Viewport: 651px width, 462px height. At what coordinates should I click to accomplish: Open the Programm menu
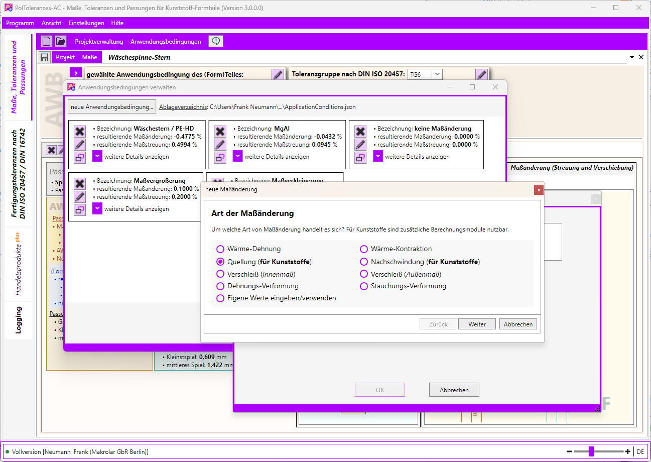coord(20,23)
